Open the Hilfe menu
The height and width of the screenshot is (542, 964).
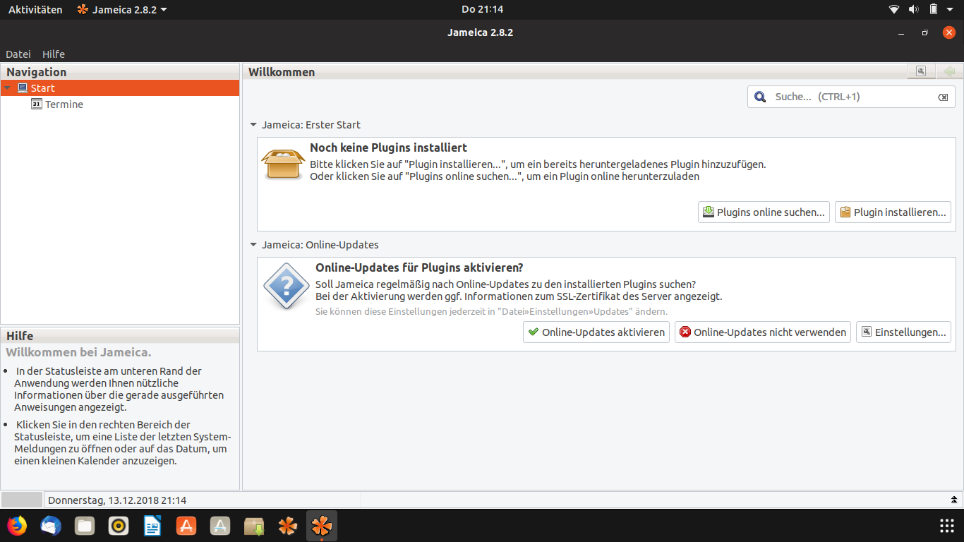coord(54,54)
